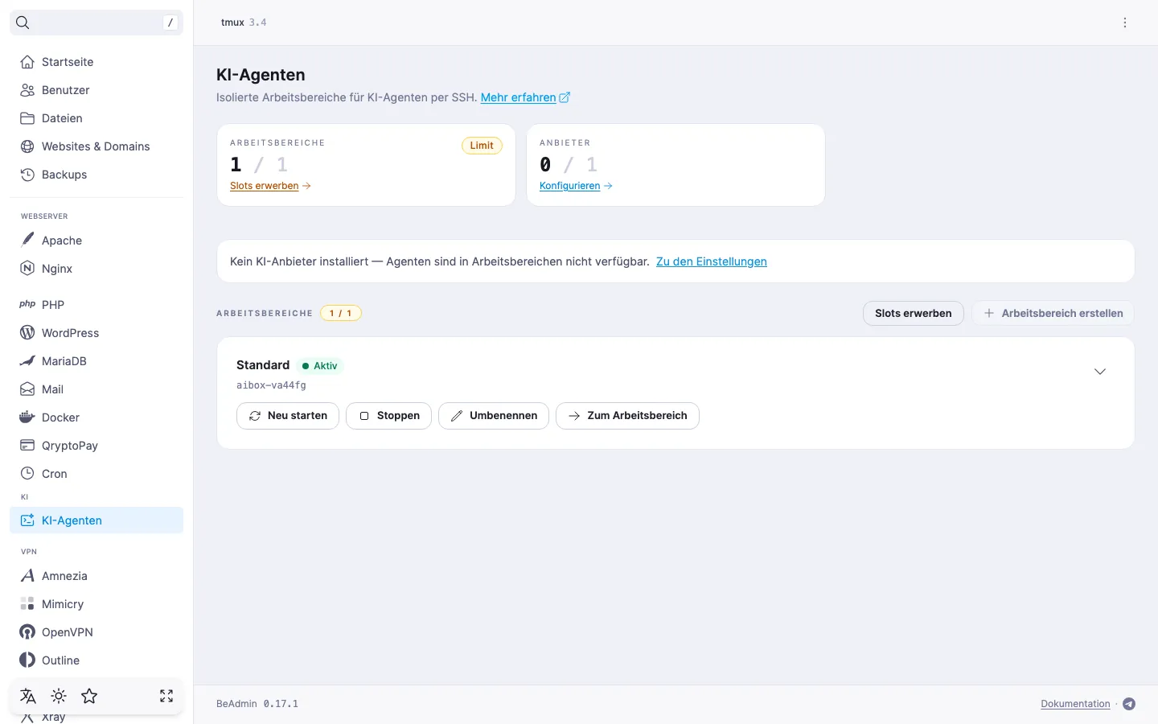1158x724 pixels.
Task: Open Outline VPN page
Action: click(x=96, y=660)
